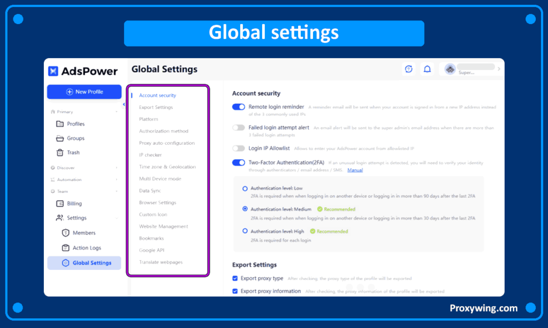
Task: Open Action Logs page
Action: tap(87, 248)
